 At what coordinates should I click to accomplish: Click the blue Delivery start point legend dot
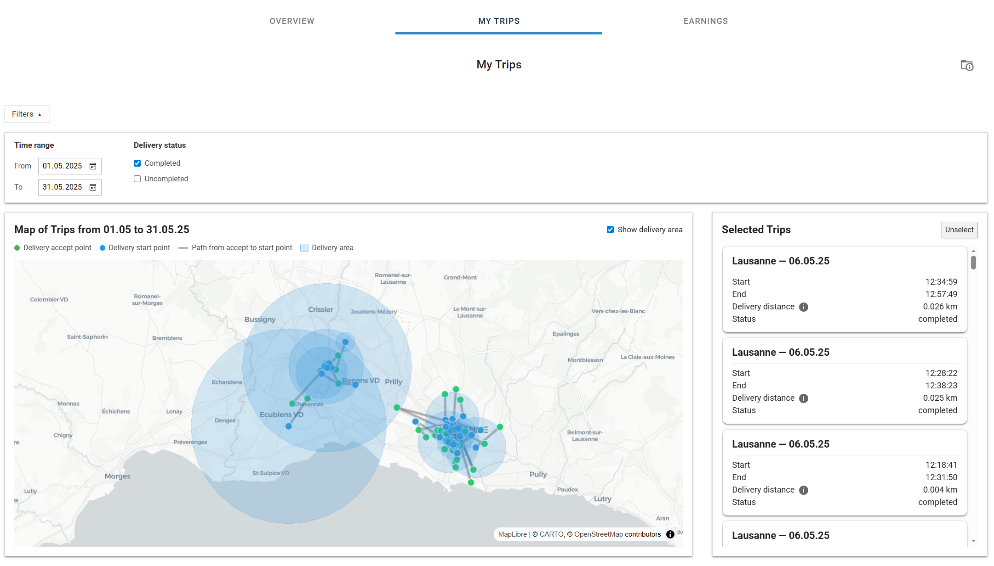coord(103,248)
